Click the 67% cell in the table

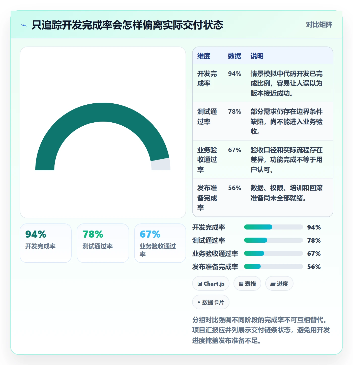click(x=234, y=150)
